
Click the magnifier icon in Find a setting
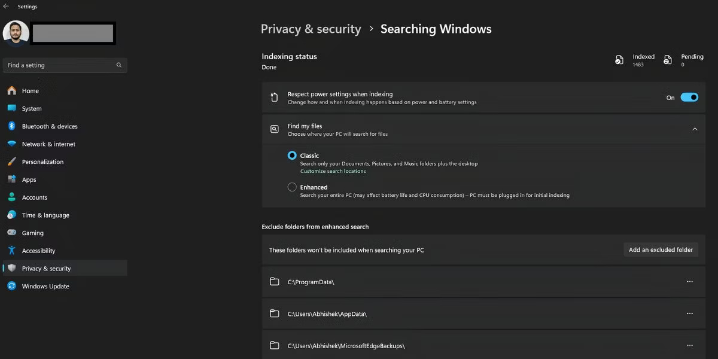point(118,65)
